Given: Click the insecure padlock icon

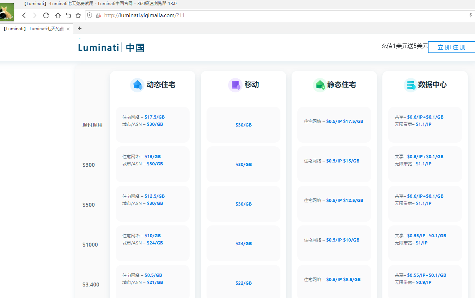Looking at the screenshot, I should pos(98,15).
